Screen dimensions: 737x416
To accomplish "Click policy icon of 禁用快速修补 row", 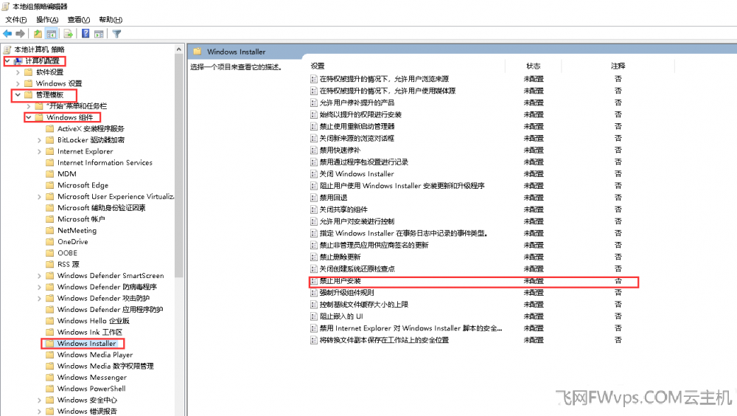I will [313, 150].
